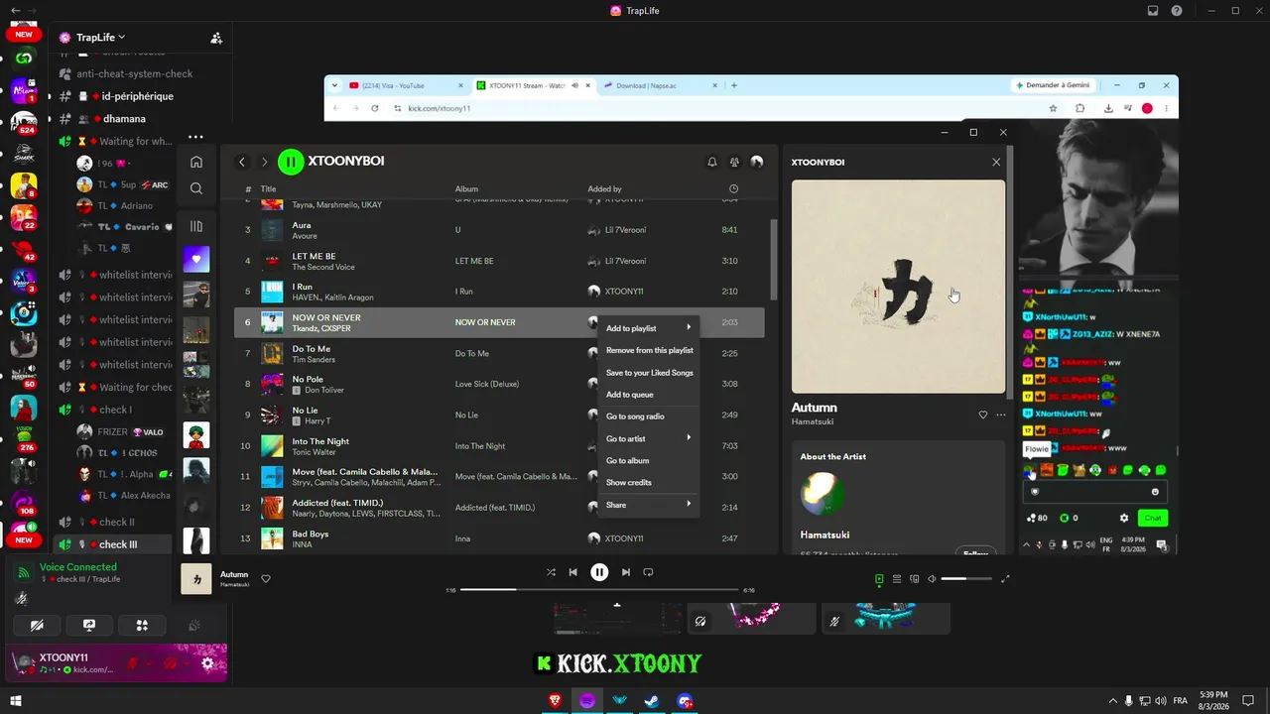The height and width of the screenshot is (714, 1270).
Task: Go back in Spotify navigation
Action: point(241,162)
